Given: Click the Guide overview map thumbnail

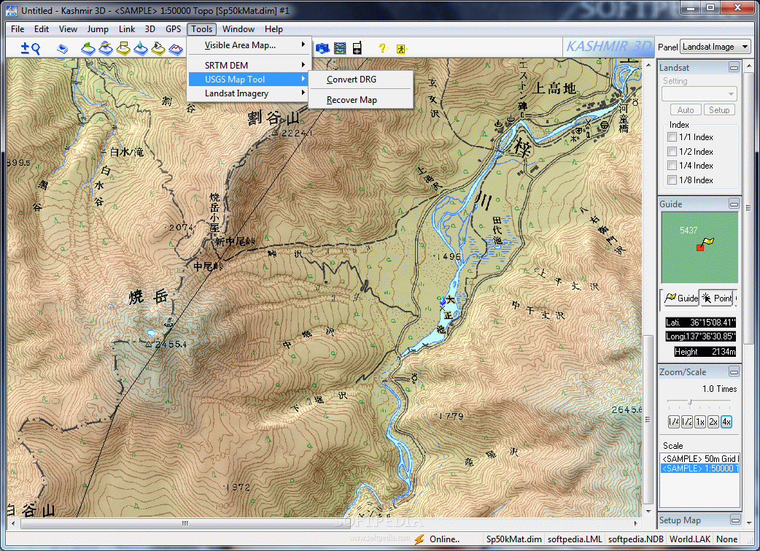Looking at the screenshot, I should click(699, 247).
